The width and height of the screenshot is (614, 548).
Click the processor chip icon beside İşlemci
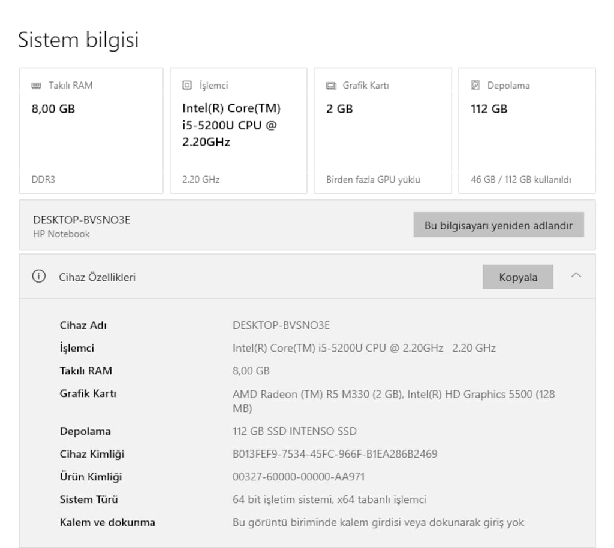tap(187, 85)
